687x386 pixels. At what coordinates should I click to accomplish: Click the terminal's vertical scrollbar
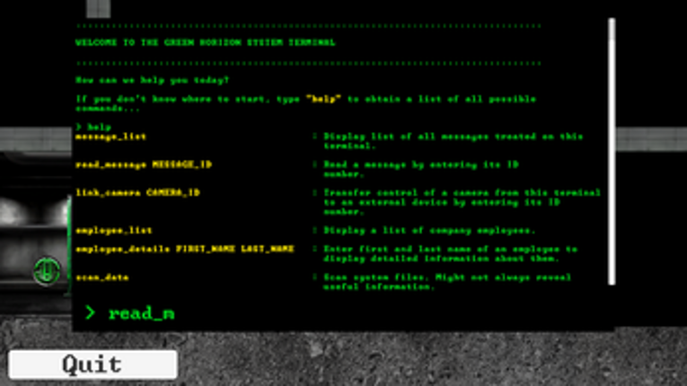click(612, 152)
